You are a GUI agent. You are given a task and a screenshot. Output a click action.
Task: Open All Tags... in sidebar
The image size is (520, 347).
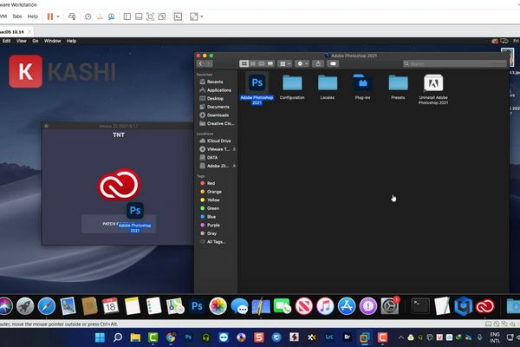point(216,242)
